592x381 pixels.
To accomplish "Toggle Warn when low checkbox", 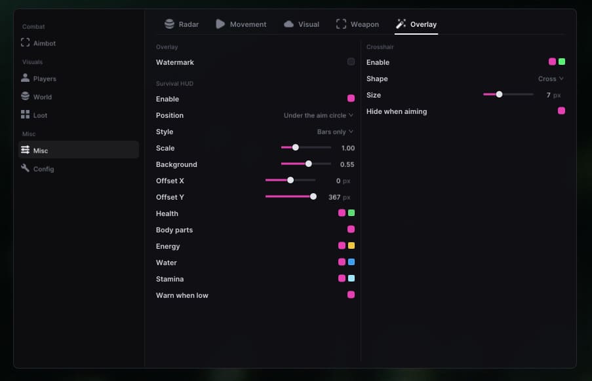I will [351, 295].
